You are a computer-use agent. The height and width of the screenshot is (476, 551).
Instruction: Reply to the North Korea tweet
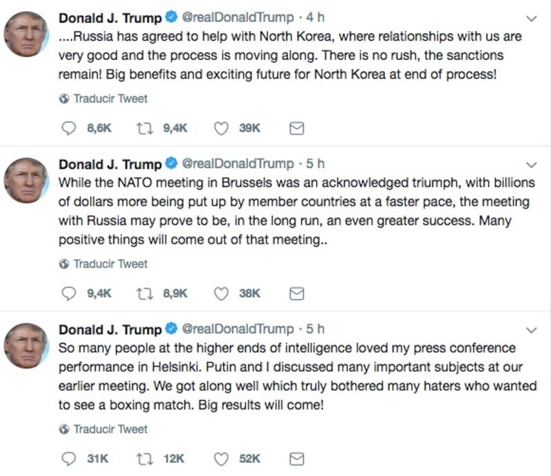[68, 128]
